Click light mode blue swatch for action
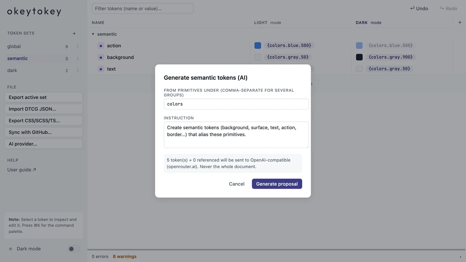 (x=258, y=45)
